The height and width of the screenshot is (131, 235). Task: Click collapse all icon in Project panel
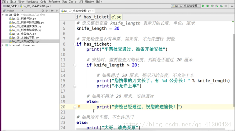tap(47, 11)
